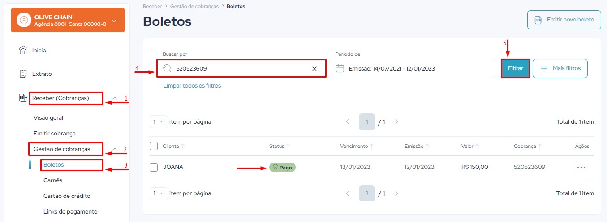Select Gestão de cobranças in the sidebar

click(x=62, y=149)
